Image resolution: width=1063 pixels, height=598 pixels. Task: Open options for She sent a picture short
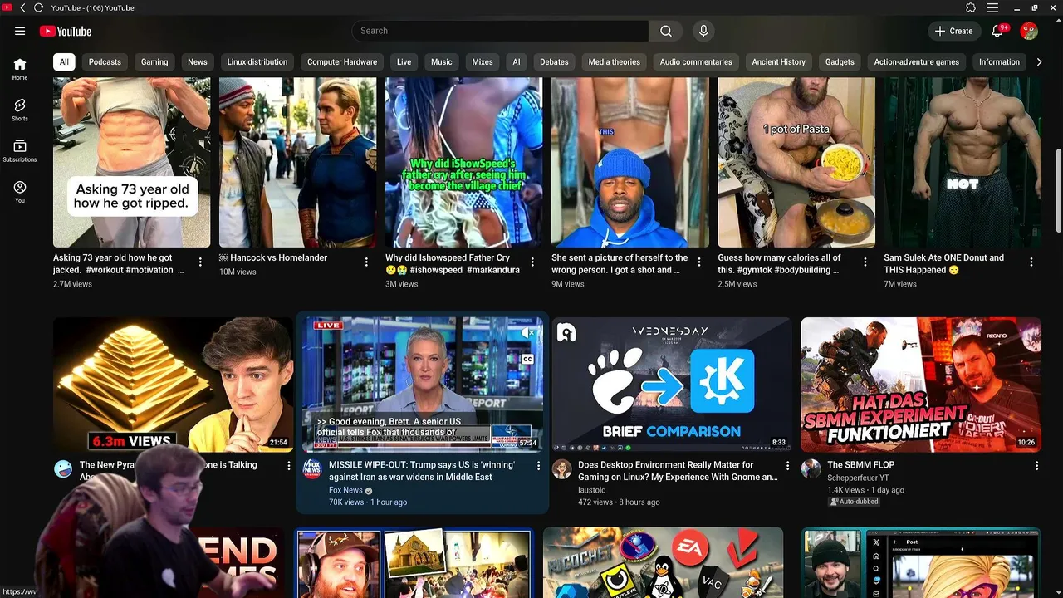[x=698, y=262]
